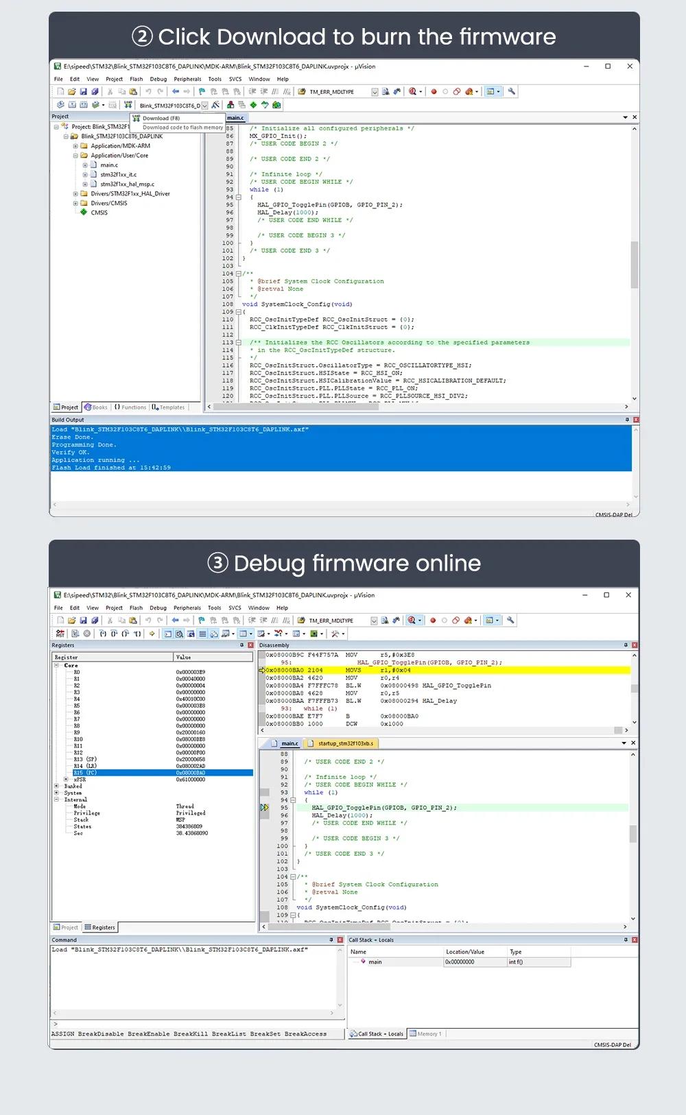
Task: Open the Blink_STM32F103C8T6_D target dropdown
Action: point(204,106)
